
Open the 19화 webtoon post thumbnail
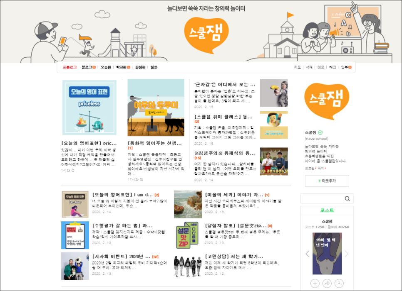(327, 253)
